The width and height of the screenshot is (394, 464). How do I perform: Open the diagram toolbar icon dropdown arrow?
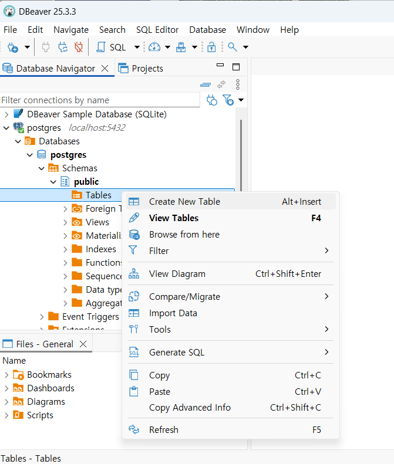194,47
